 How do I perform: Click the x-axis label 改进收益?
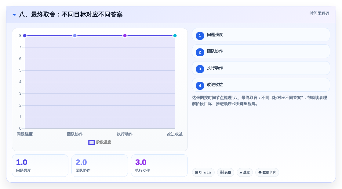click(175, 134)
